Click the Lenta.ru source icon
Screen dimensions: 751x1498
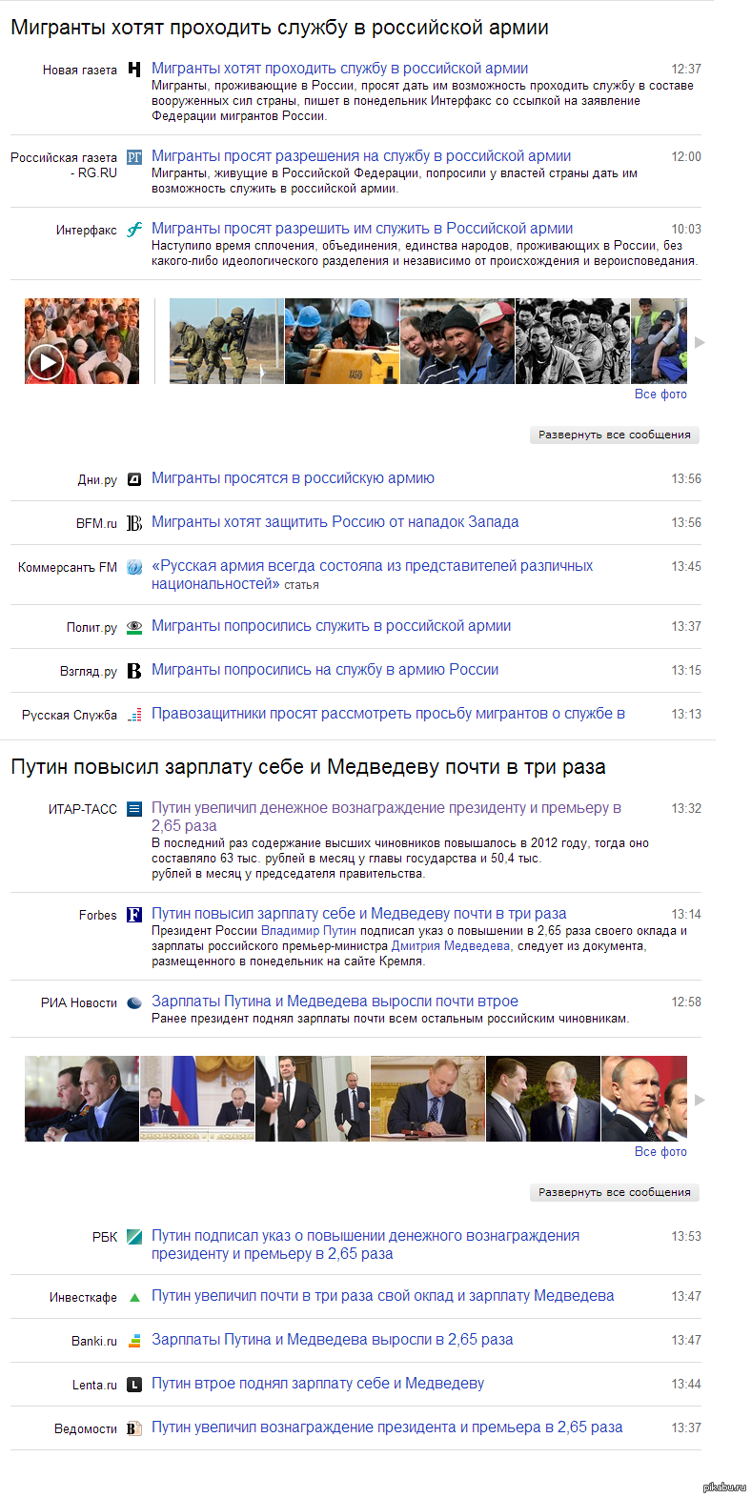point(134,1384)
